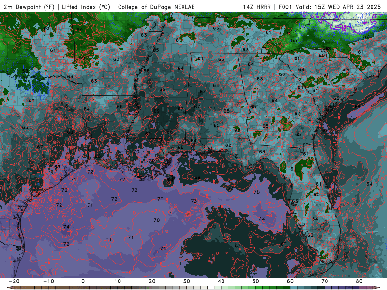Click the "0" color scale label
This screenshot has height=290, width=387.
coord(83,281)
